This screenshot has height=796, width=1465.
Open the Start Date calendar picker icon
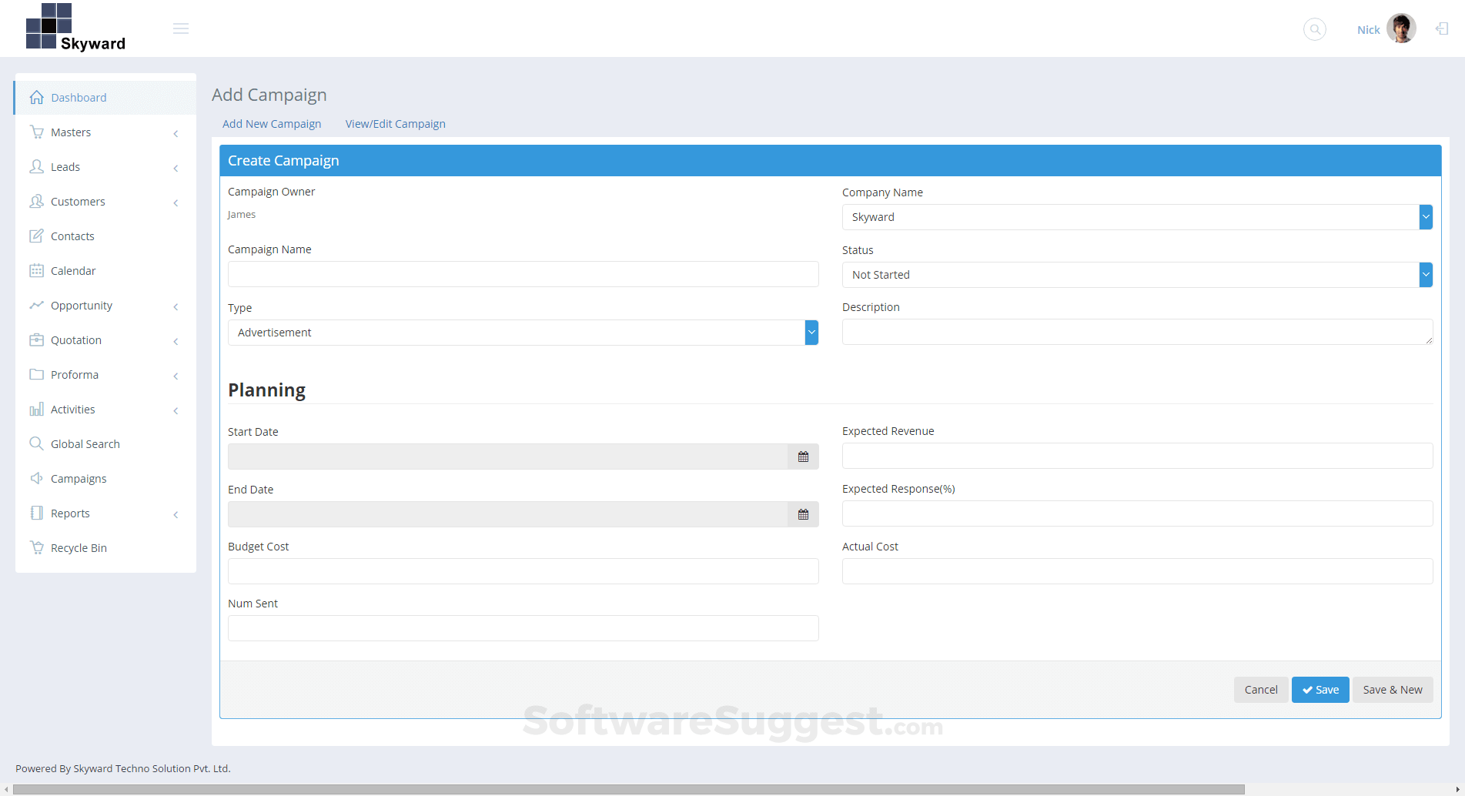803,456
